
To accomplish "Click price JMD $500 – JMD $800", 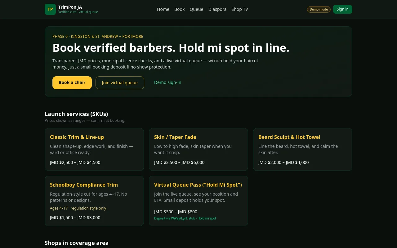I will coord(176,212).
